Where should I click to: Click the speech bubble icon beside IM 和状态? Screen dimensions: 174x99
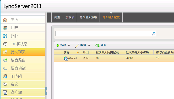point(5,44)
